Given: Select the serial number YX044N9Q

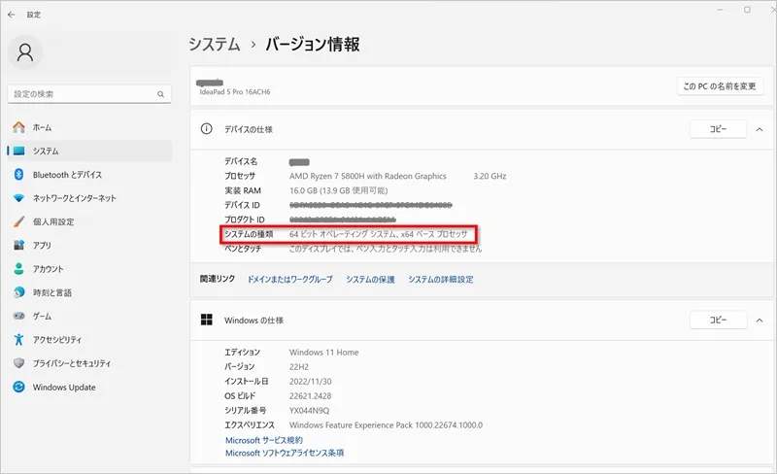Looking at the screenshot, I should tap(309, 411).
